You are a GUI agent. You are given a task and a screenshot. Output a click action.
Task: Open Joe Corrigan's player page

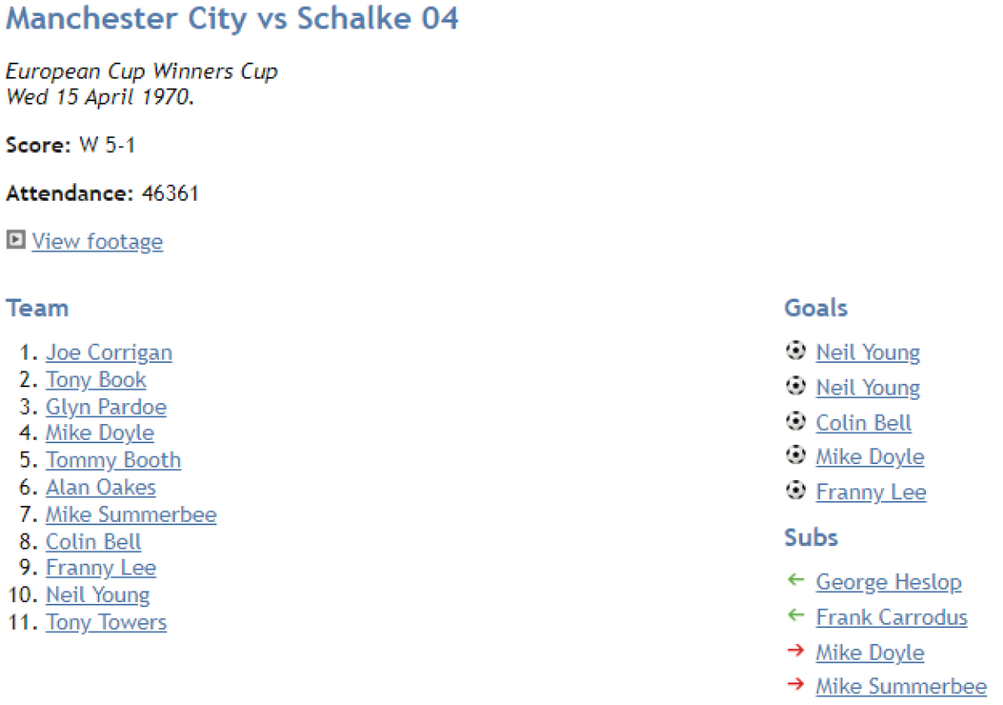109,353
